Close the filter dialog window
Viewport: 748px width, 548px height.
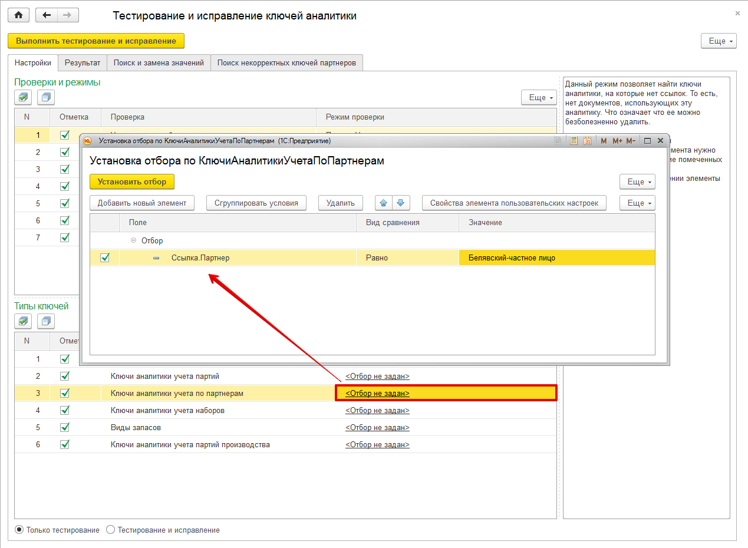click(660, 141)
